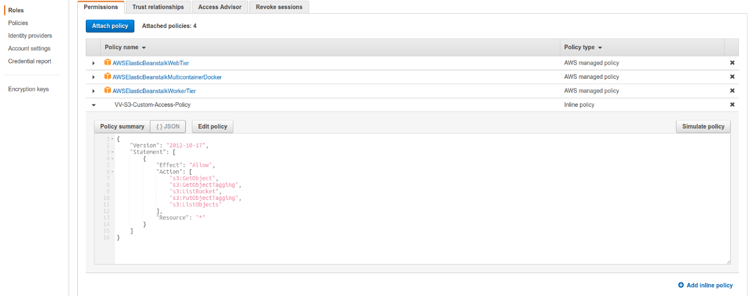Open Identity providers in the sidebar
Viewport: 748px width, 296px height.
30,35
